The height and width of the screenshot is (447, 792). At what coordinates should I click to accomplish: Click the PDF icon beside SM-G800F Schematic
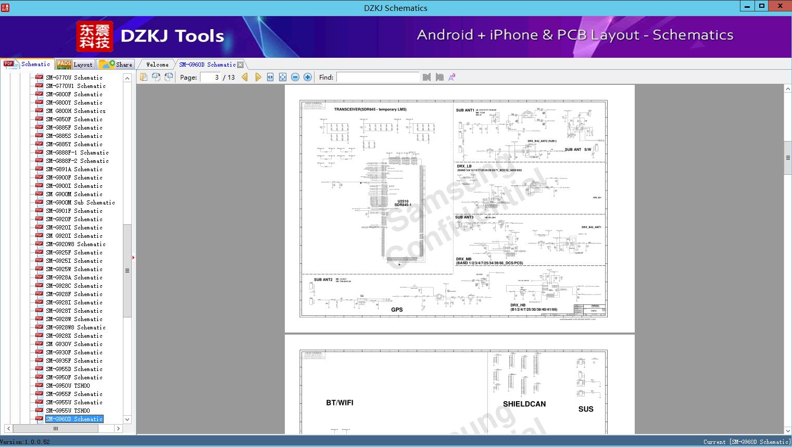(x=39, y=94)
